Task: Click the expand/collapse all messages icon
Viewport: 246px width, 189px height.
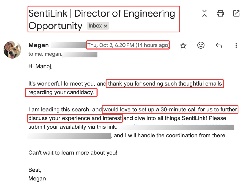Action: click(204, 13)
